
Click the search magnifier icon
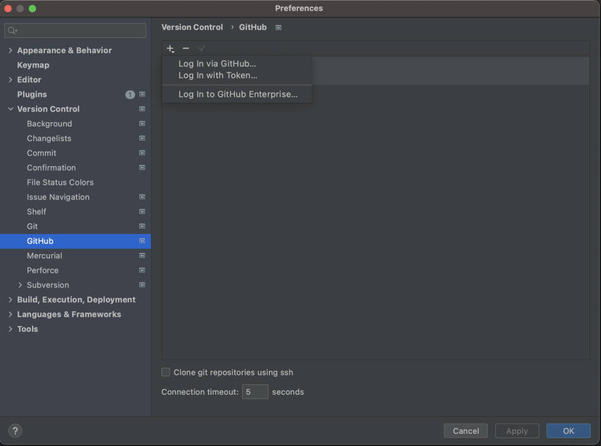12,30
